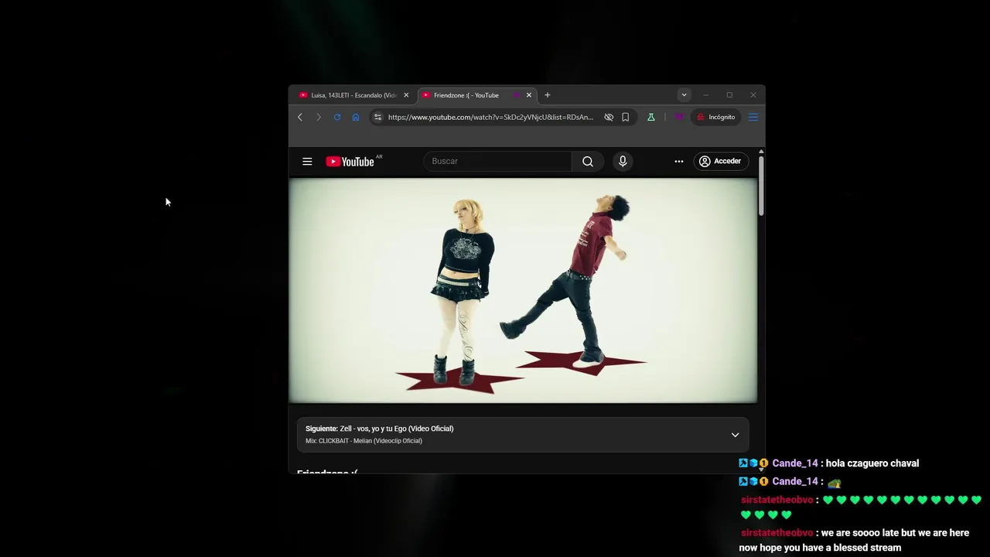Image resolution: width=990 pixels, height=557 pixels.
Task: Go back to previous page
Action: 300,117
